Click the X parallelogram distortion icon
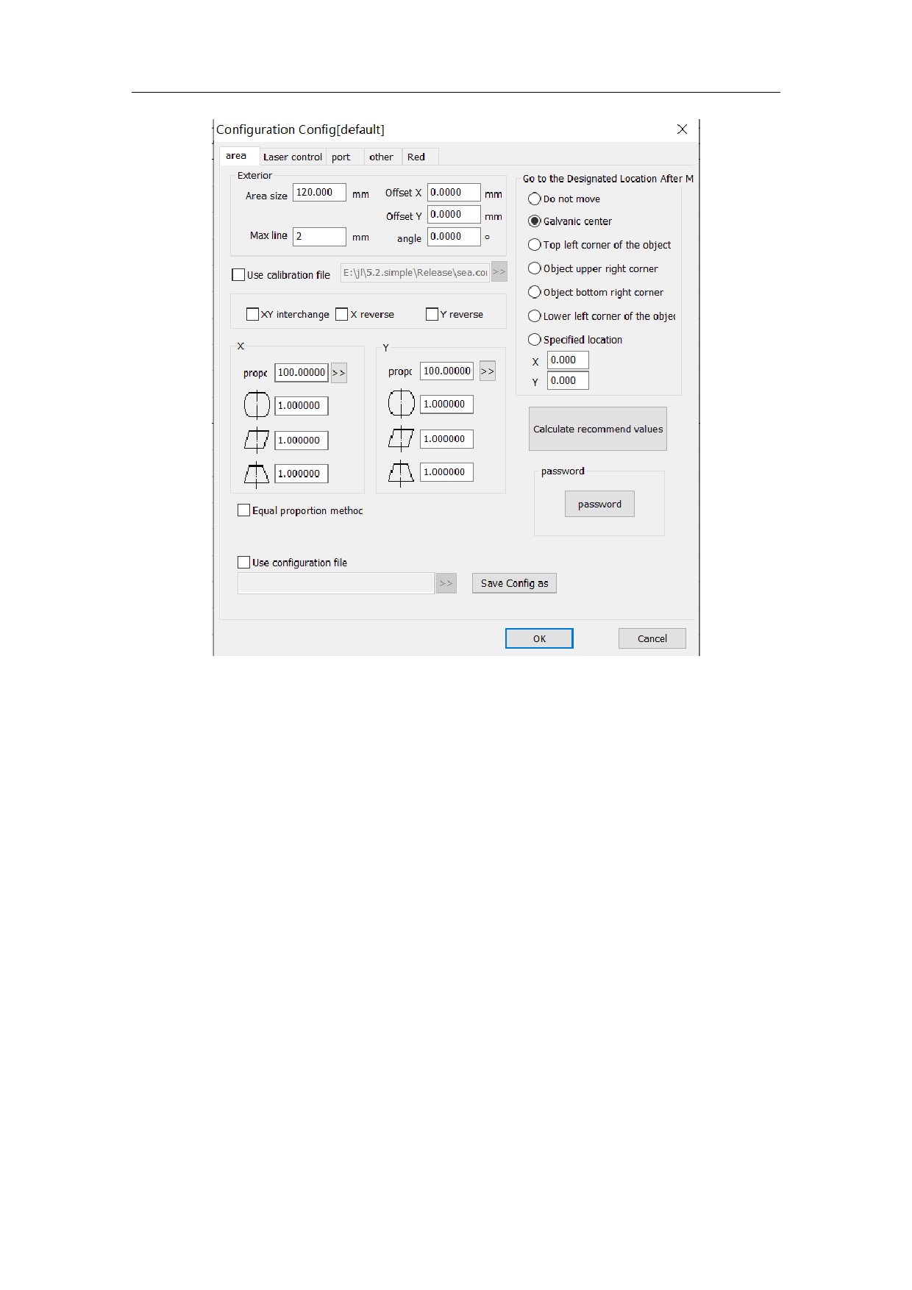This screenshot has height=1290, width=912. 257,440
